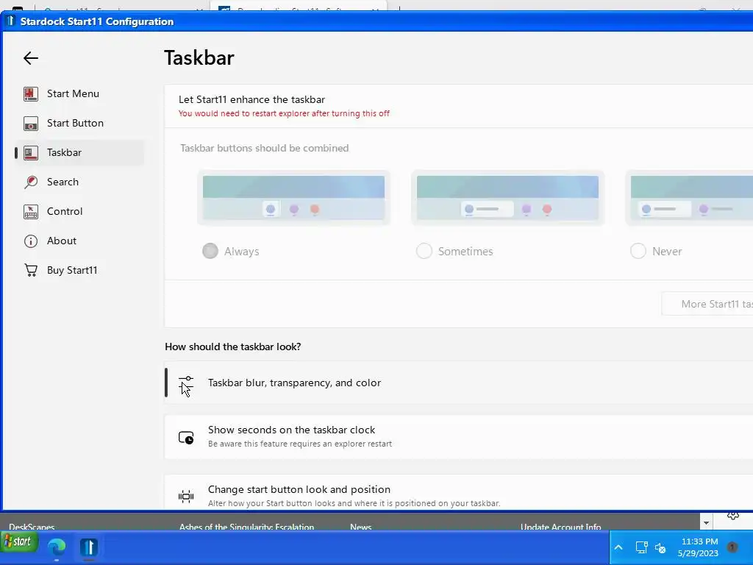Show hidden tray icons chevron
Image resolution: width=753 pixels, height=565 pixels.
(x=618, y=547)
